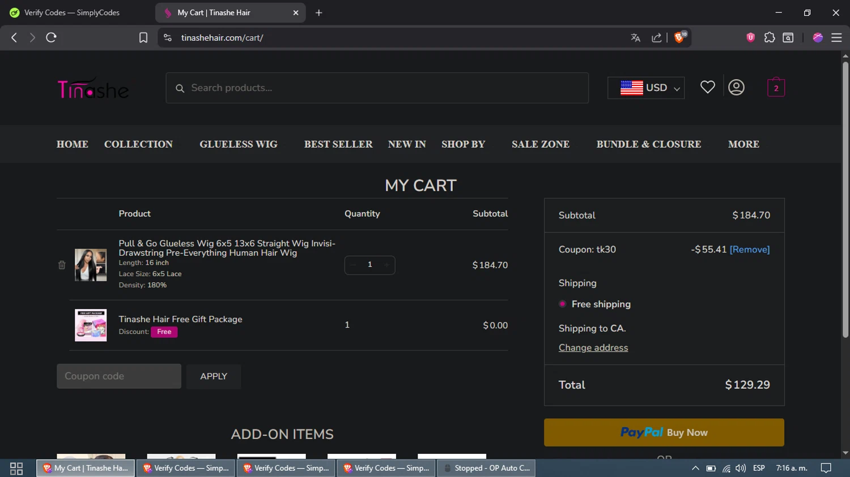Click the Free discount badge

(164, 332)
